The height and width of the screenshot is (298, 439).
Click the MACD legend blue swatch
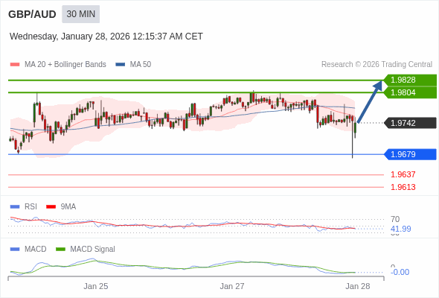pos(15,250)
